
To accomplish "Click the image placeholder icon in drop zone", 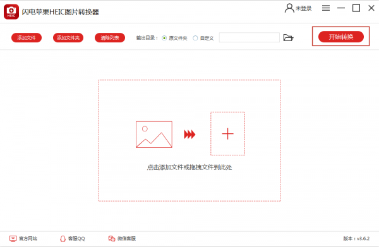I will (x=154, y=135).
